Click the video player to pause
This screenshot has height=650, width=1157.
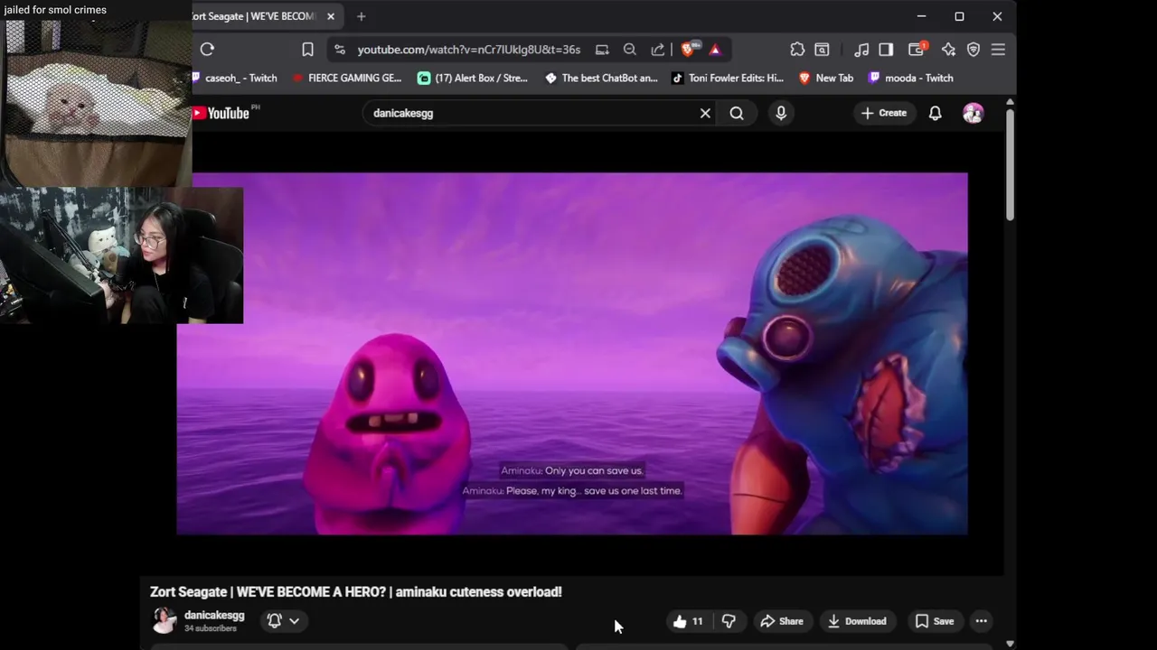(x=572, y=354)
